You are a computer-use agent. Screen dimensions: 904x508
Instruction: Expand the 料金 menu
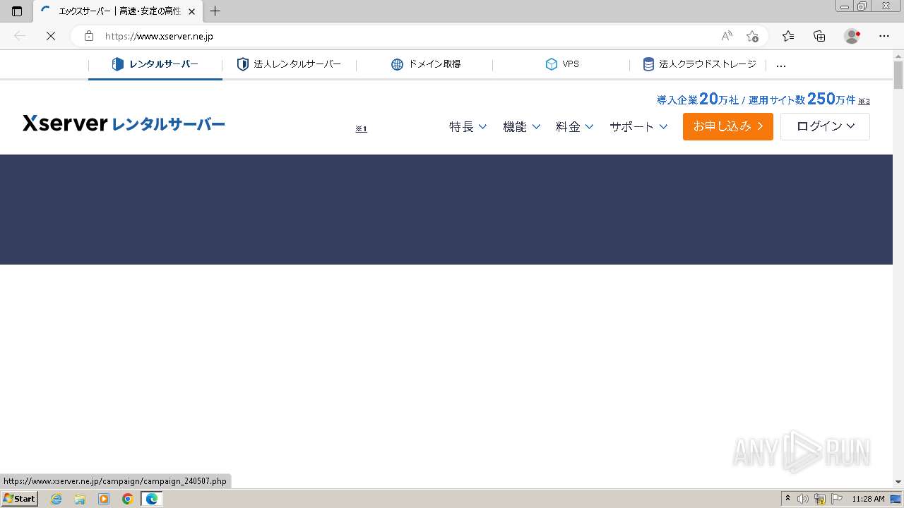575,127
